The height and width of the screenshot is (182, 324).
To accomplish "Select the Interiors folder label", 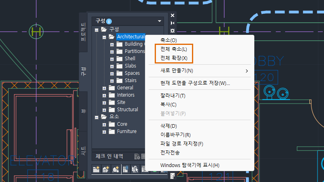I will [126, 95].
